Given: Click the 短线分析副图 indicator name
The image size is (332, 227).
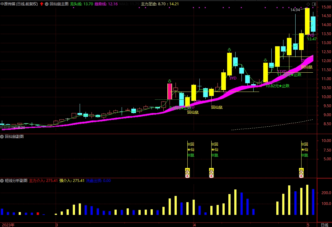Looking at the screenshot, I should point(16,181).
